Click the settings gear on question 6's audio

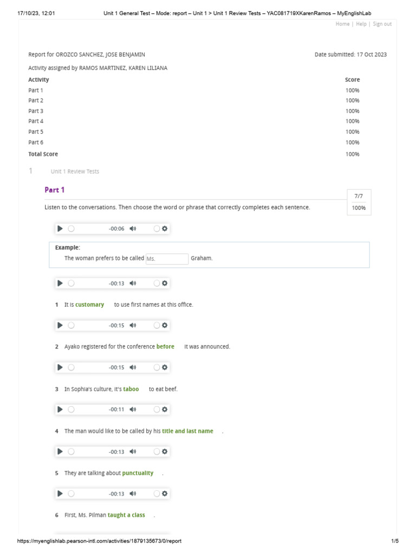pyautogui.click(x=165, y=494)
